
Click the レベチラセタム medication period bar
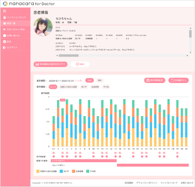pyautogui.click(x=84, y=161)
